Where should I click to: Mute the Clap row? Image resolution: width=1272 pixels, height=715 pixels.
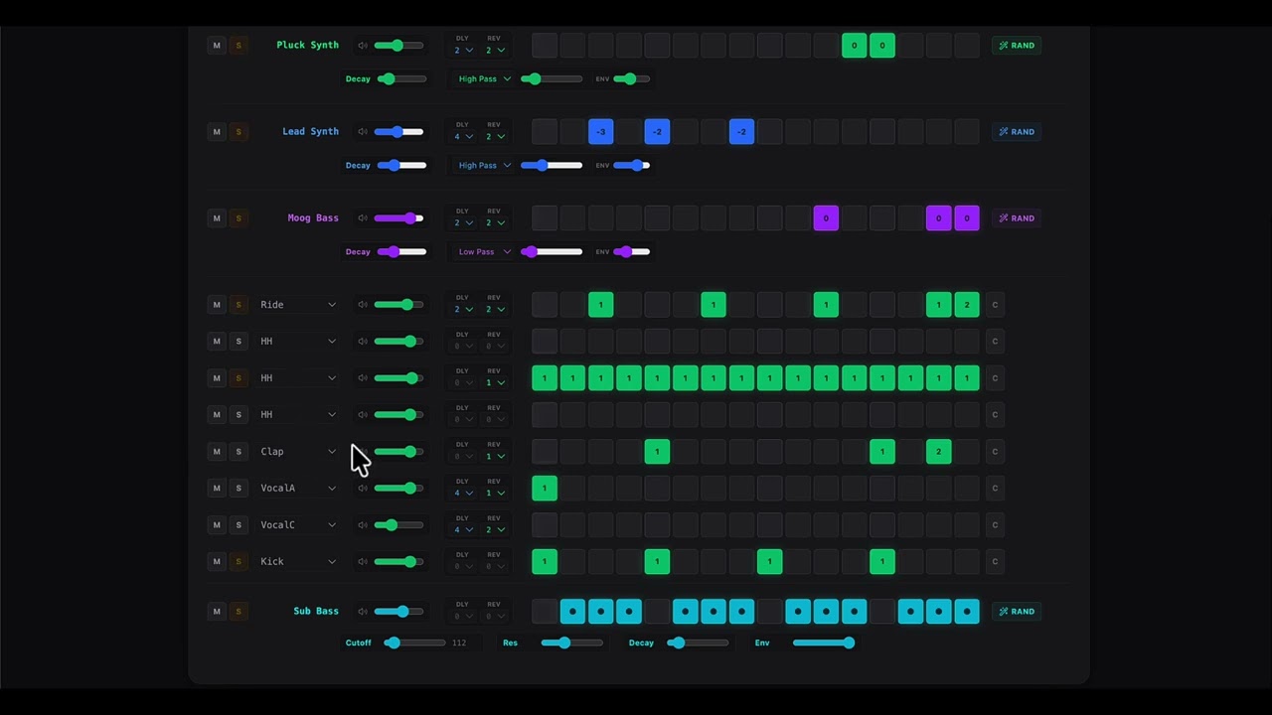[x=217, y=452]
